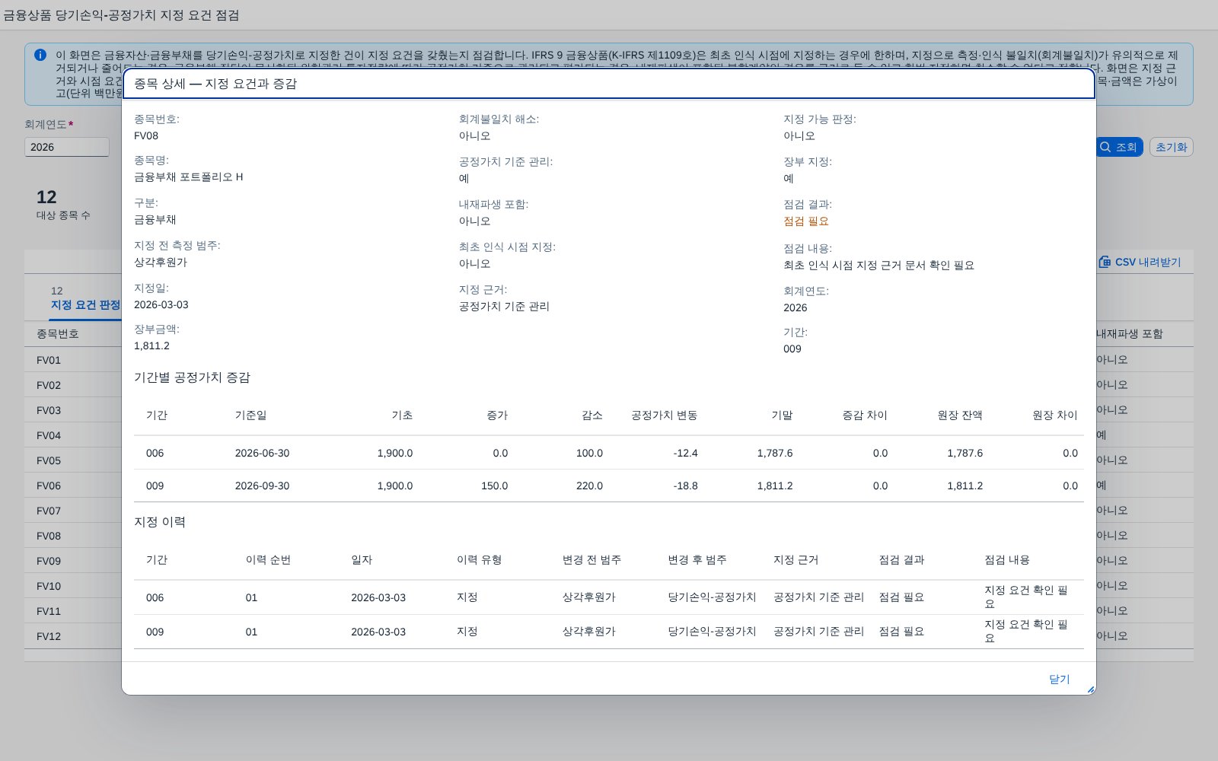This screenshot has height=761, width=1218.
Task: Click the 최초 인식 시점 지정 근거 문서 text
Action: pos(878,266)
